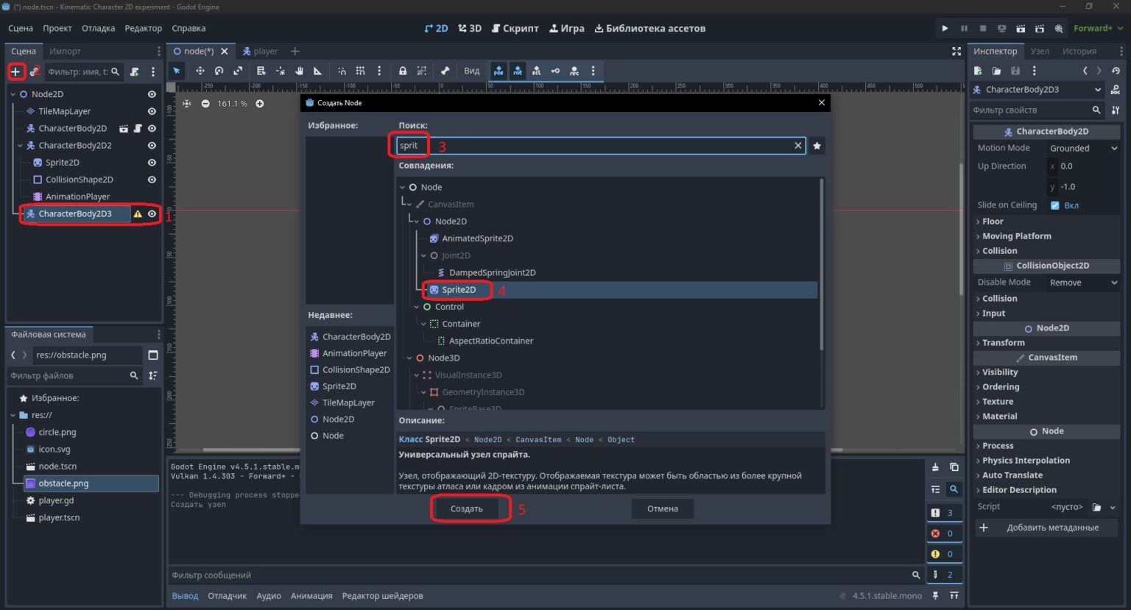Create new resource in Inspector

(x=978, y=71)
